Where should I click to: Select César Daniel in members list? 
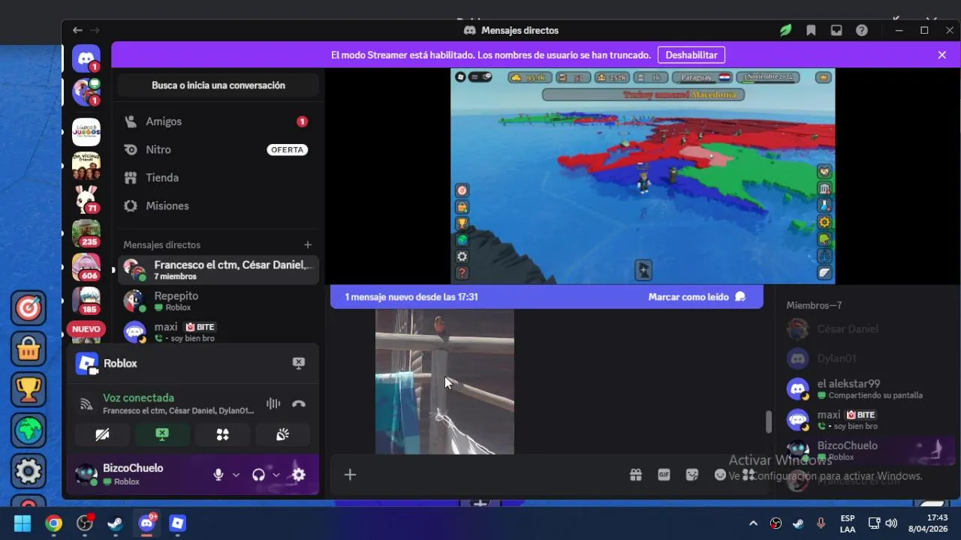tap(867, 328)
